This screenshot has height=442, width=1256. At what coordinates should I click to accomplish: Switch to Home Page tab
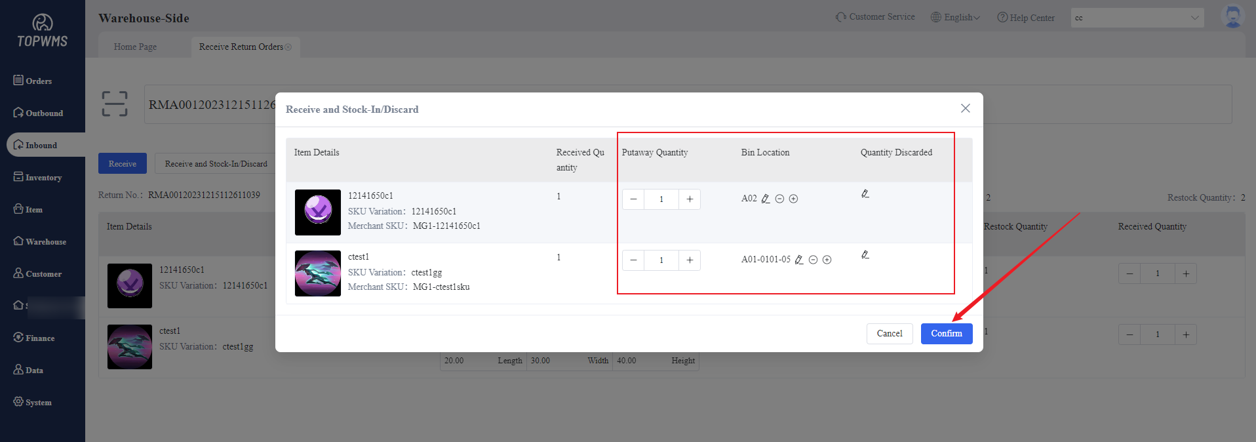click(135, 47)
